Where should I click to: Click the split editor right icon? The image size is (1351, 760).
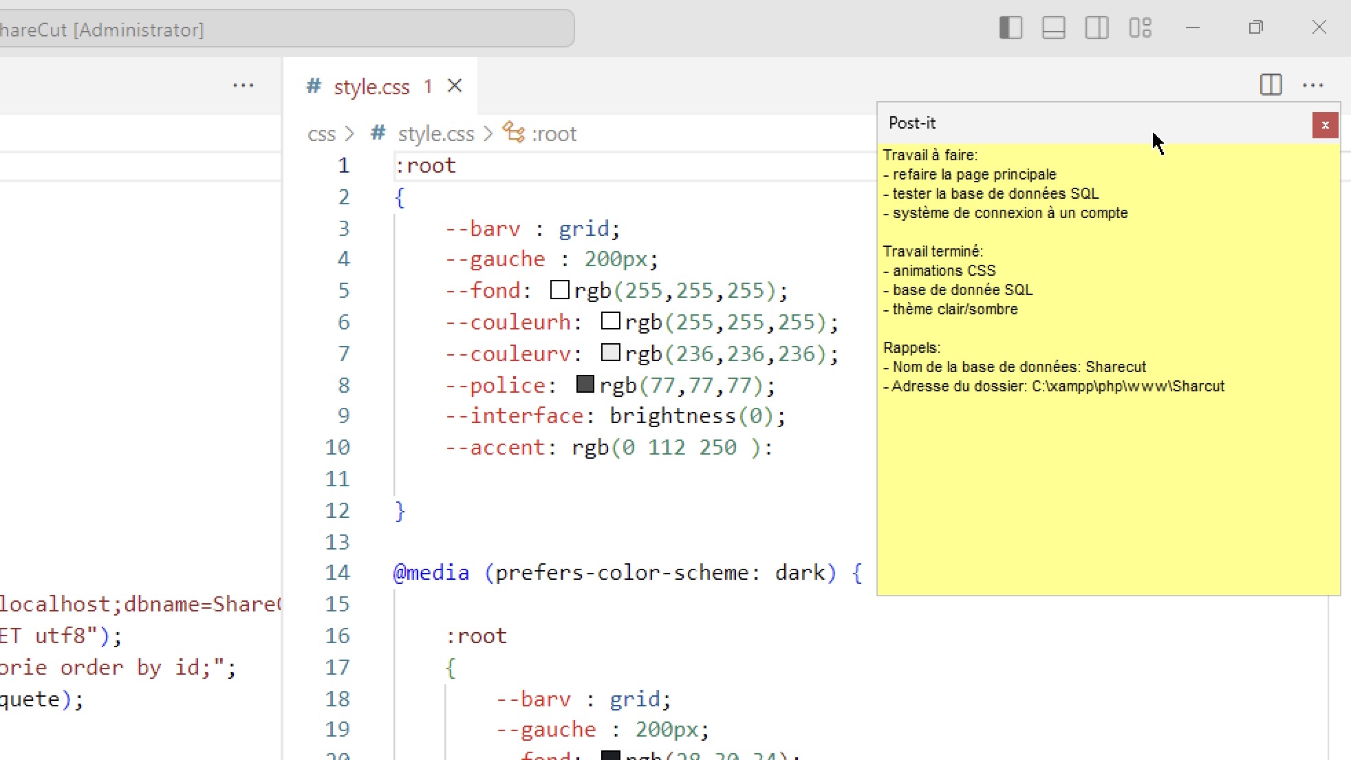coord(1271,85)
